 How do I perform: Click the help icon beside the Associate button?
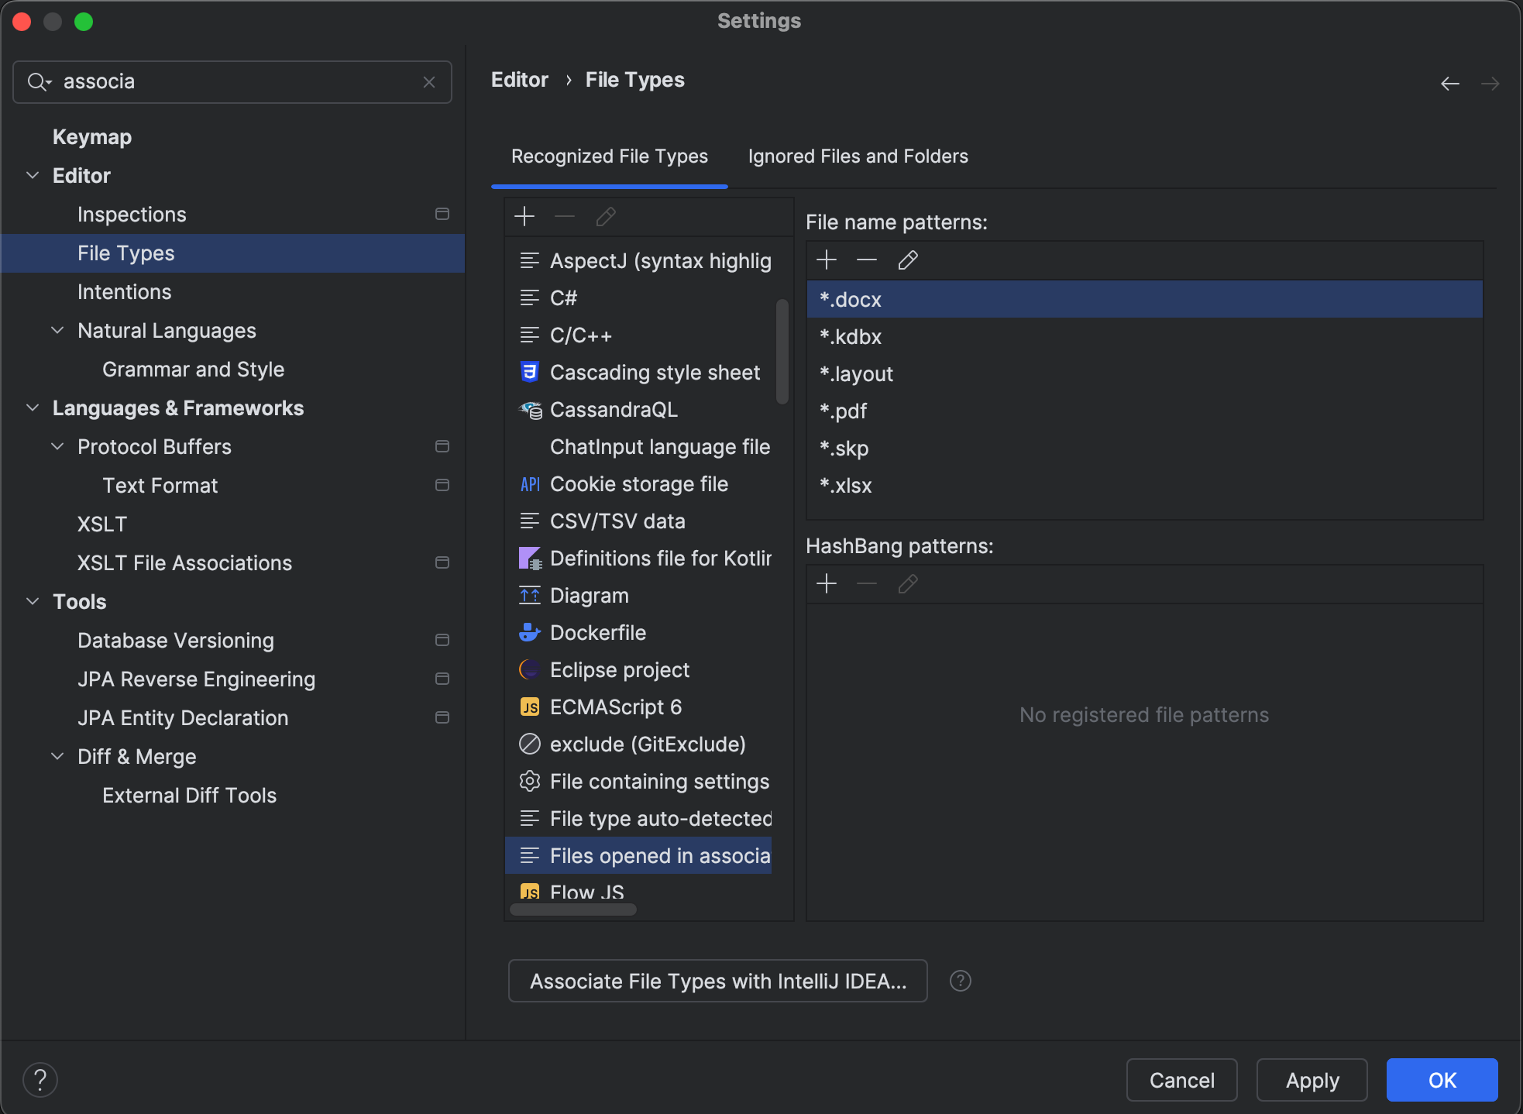(x=960, y=981)
